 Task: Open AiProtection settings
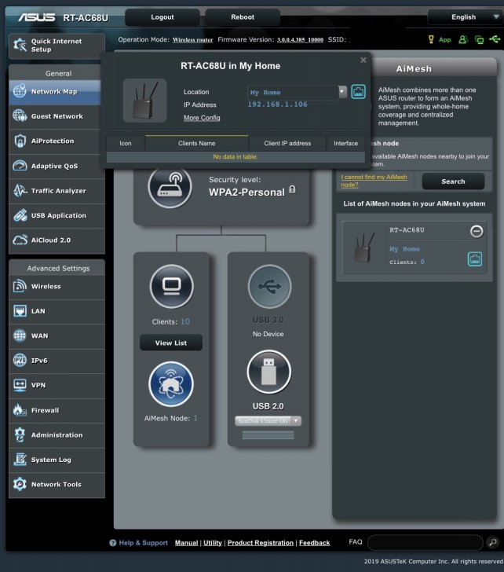tap(57, 141)
